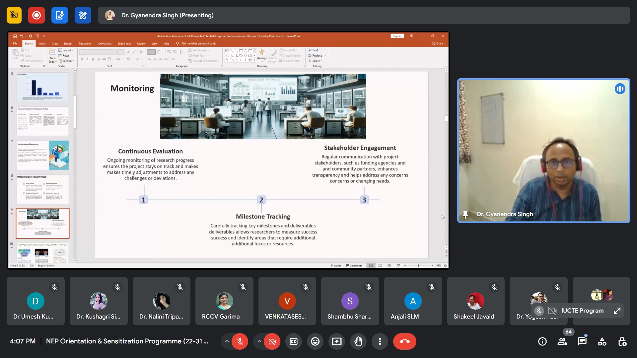This screenshot has width=637, height=358.
Task: Select the Shakeel Javaid participant tile
Action: 475,301
